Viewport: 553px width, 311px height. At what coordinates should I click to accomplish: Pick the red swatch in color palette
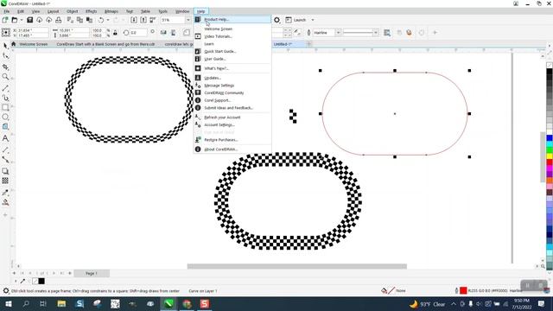[550, 162]
